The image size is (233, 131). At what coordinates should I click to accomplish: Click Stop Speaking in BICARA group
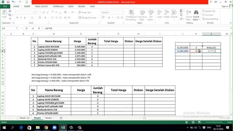point(210,19)
